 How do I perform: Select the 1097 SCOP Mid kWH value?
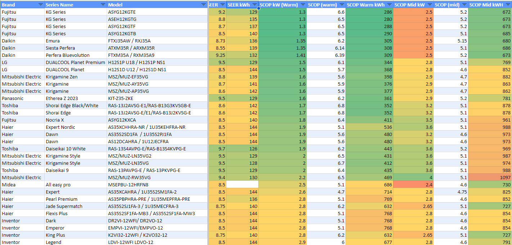coord(490,177)
